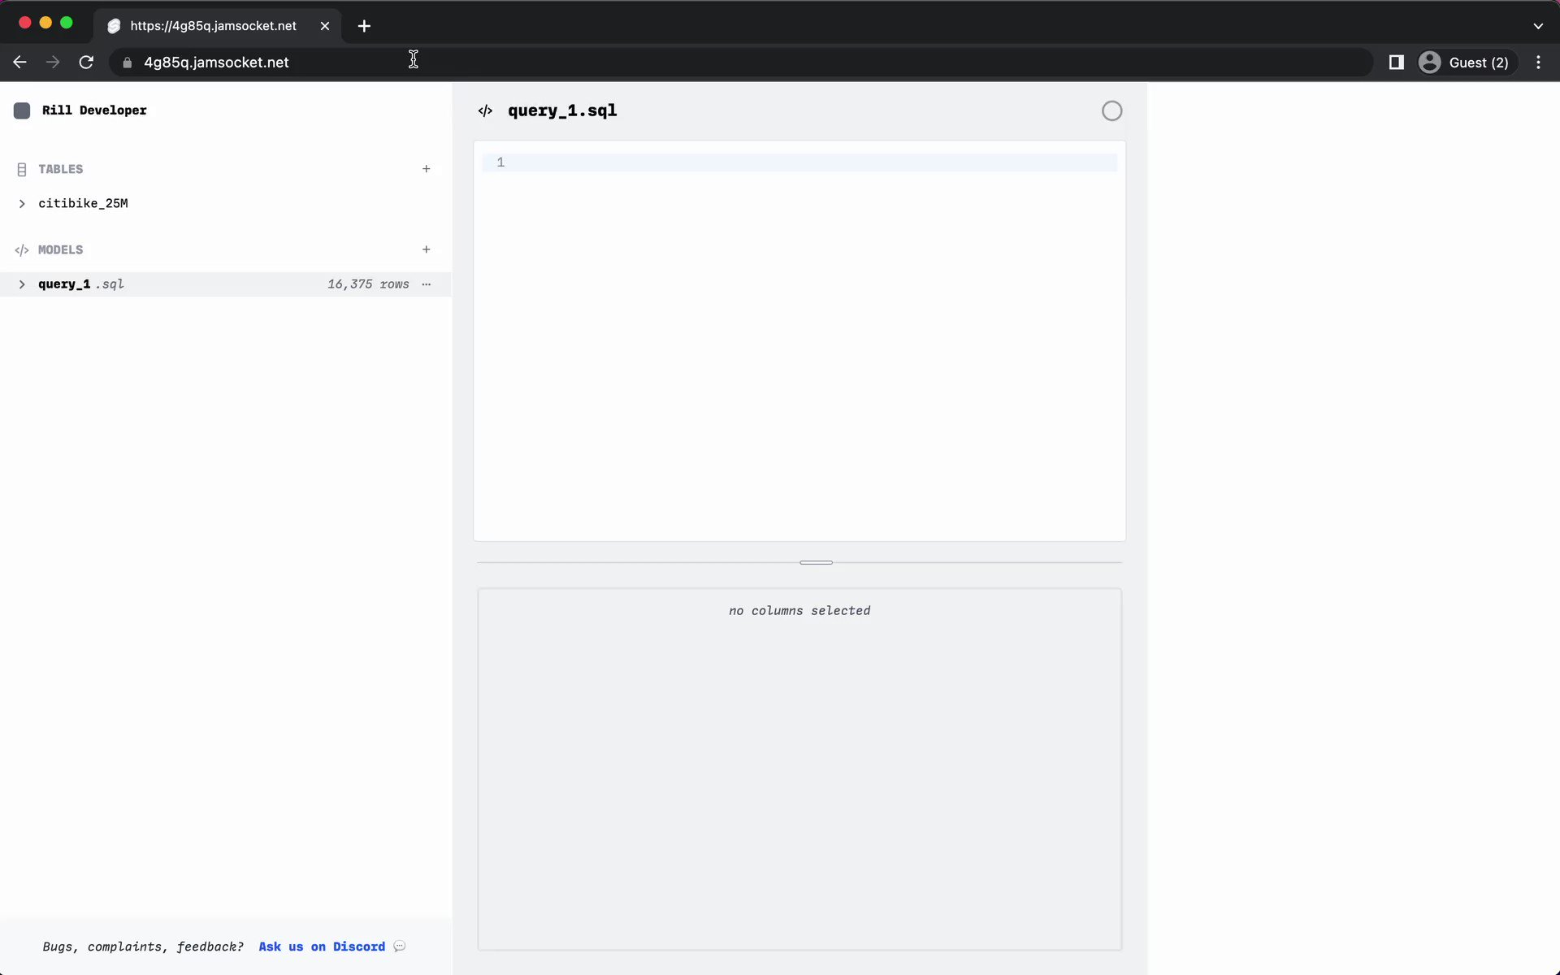Click the Discord chat bubble icon
Screen dimensions: 1560x975
[x=399, y=947]
